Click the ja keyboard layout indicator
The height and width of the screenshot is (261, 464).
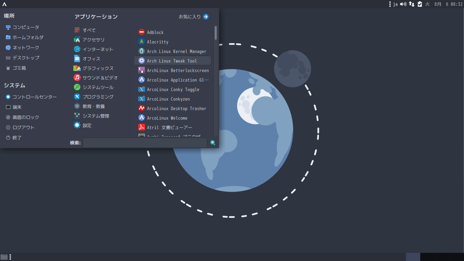(395, 4)
